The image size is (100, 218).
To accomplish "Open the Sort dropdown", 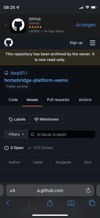I will point(88,162).
